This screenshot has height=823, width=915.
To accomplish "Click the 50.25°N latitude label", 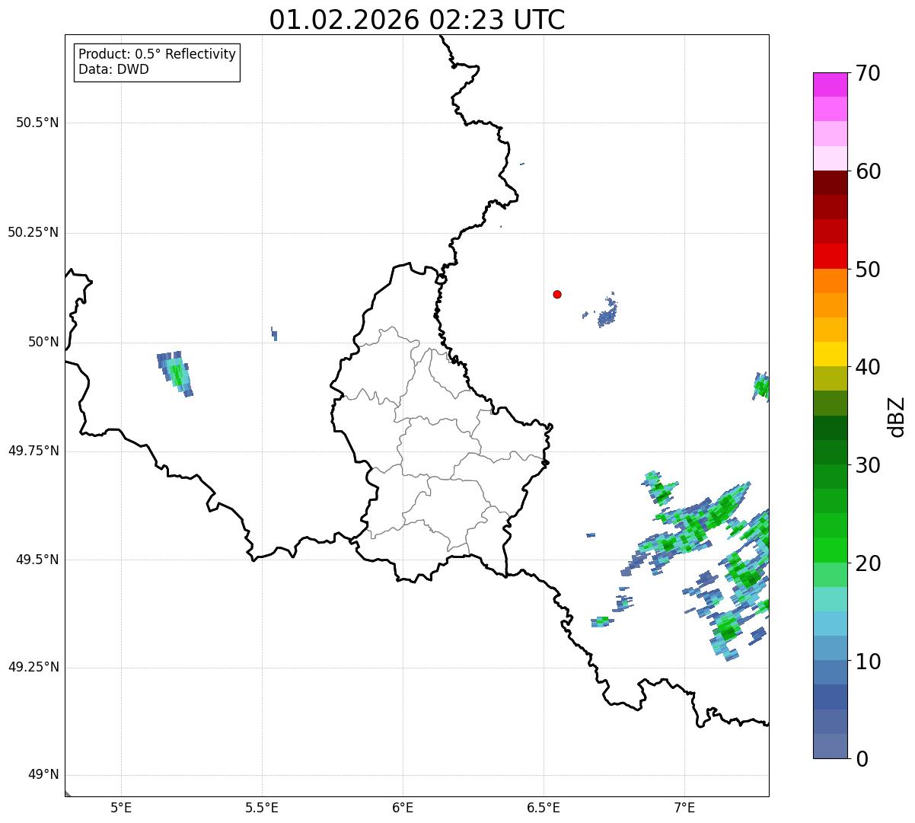I will coord(33,232).
